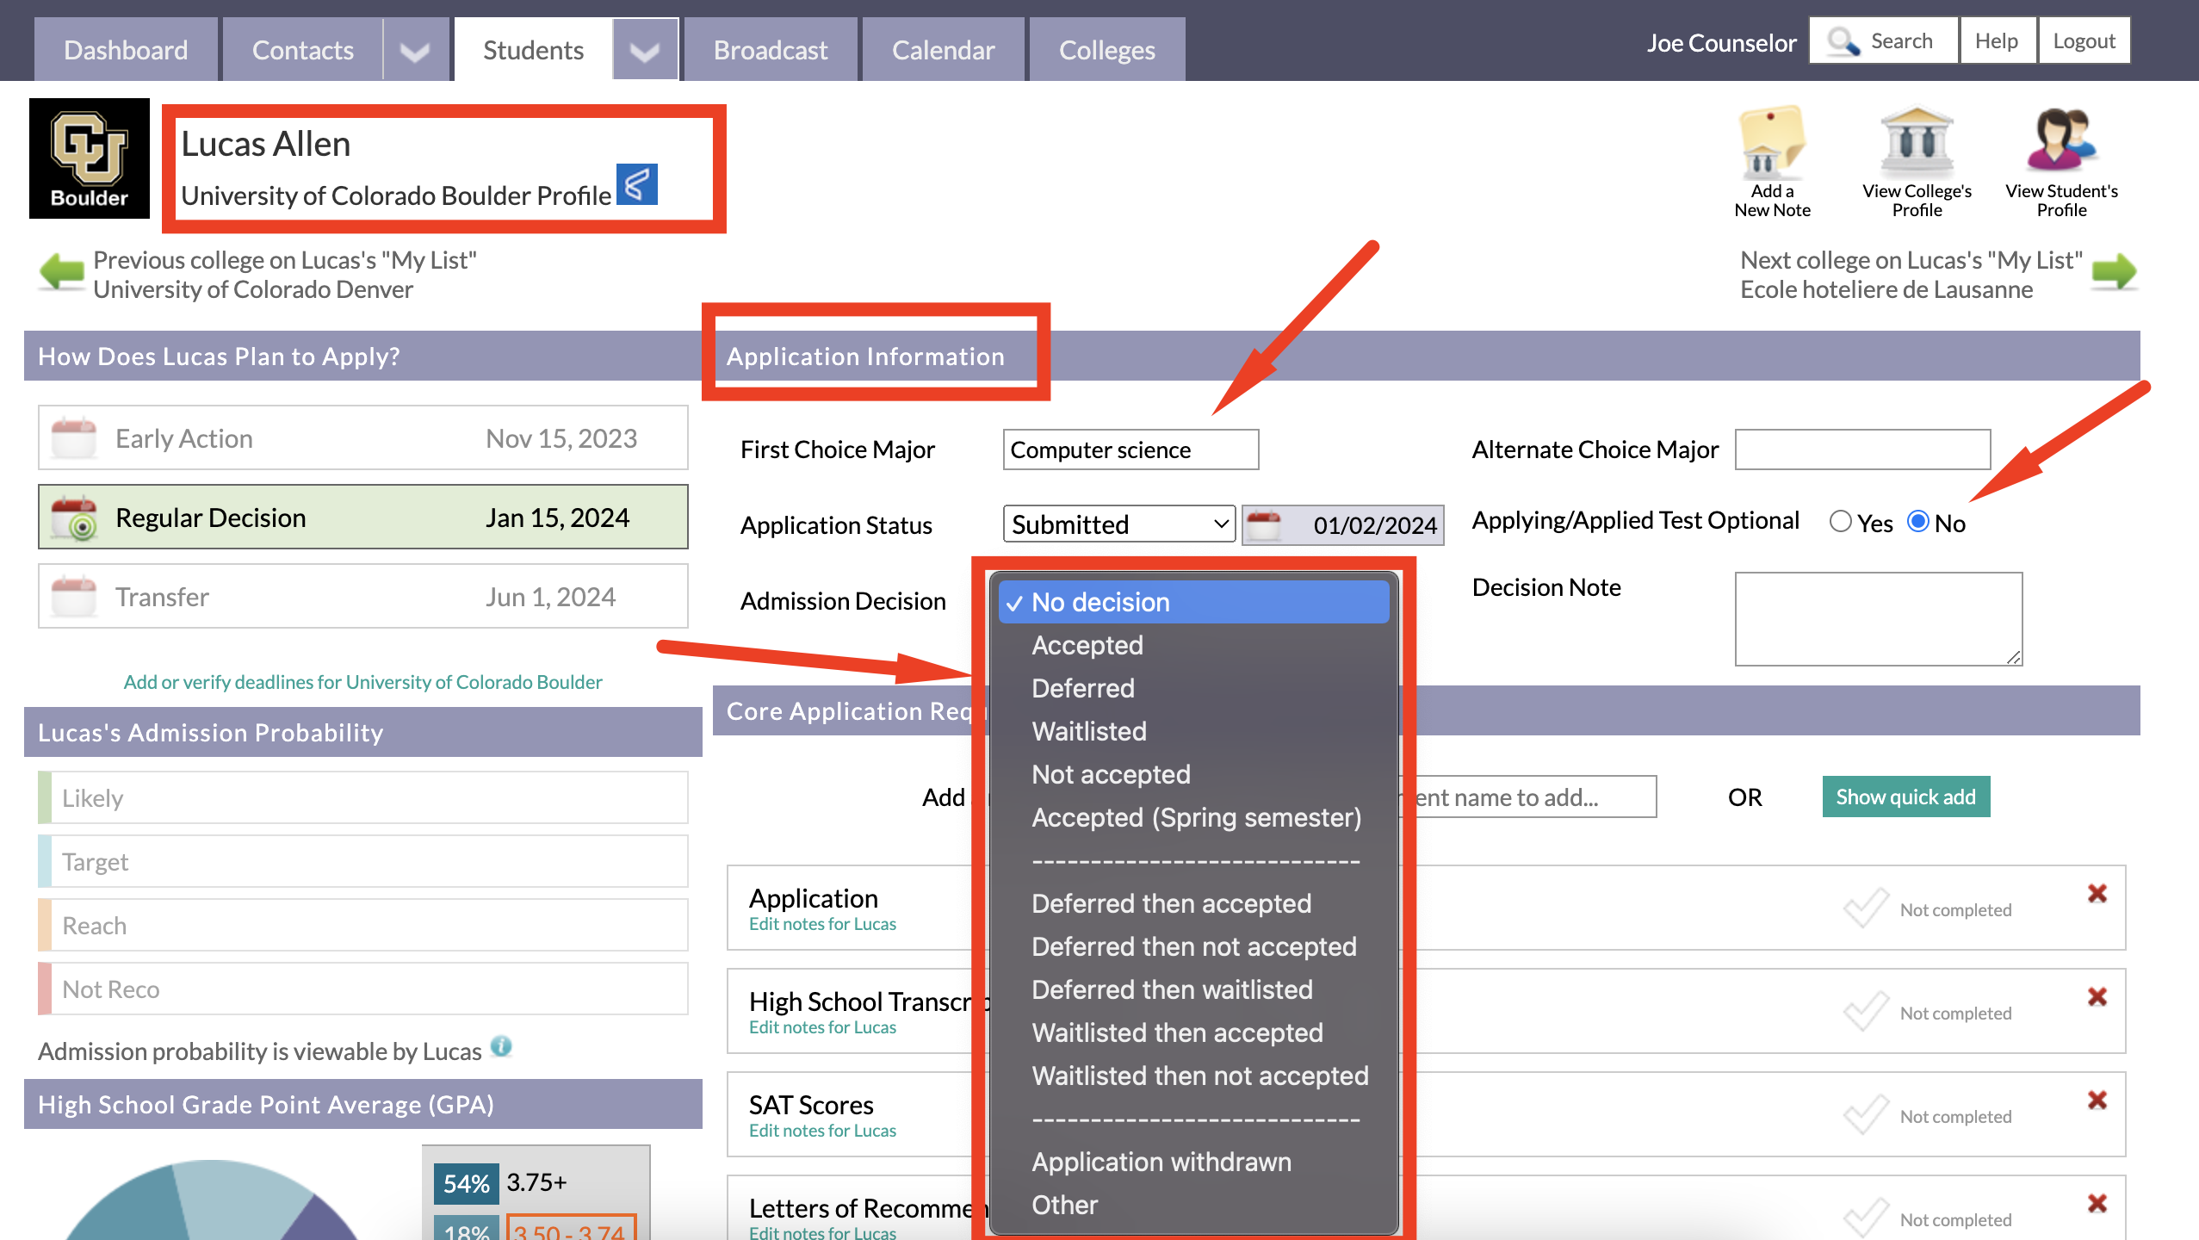Select Yes for Applying Test Optional

click(x=1840, y=521)
